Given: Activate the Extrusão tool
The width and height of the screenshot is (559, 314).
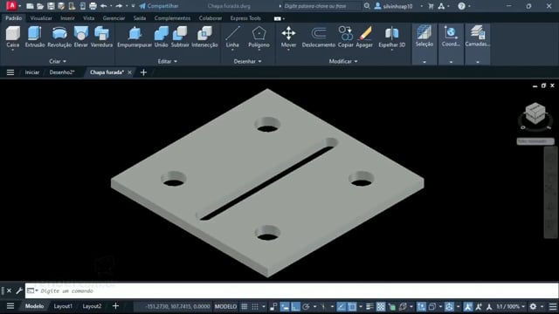Looking at the screenshot, I should pos(35,37).
